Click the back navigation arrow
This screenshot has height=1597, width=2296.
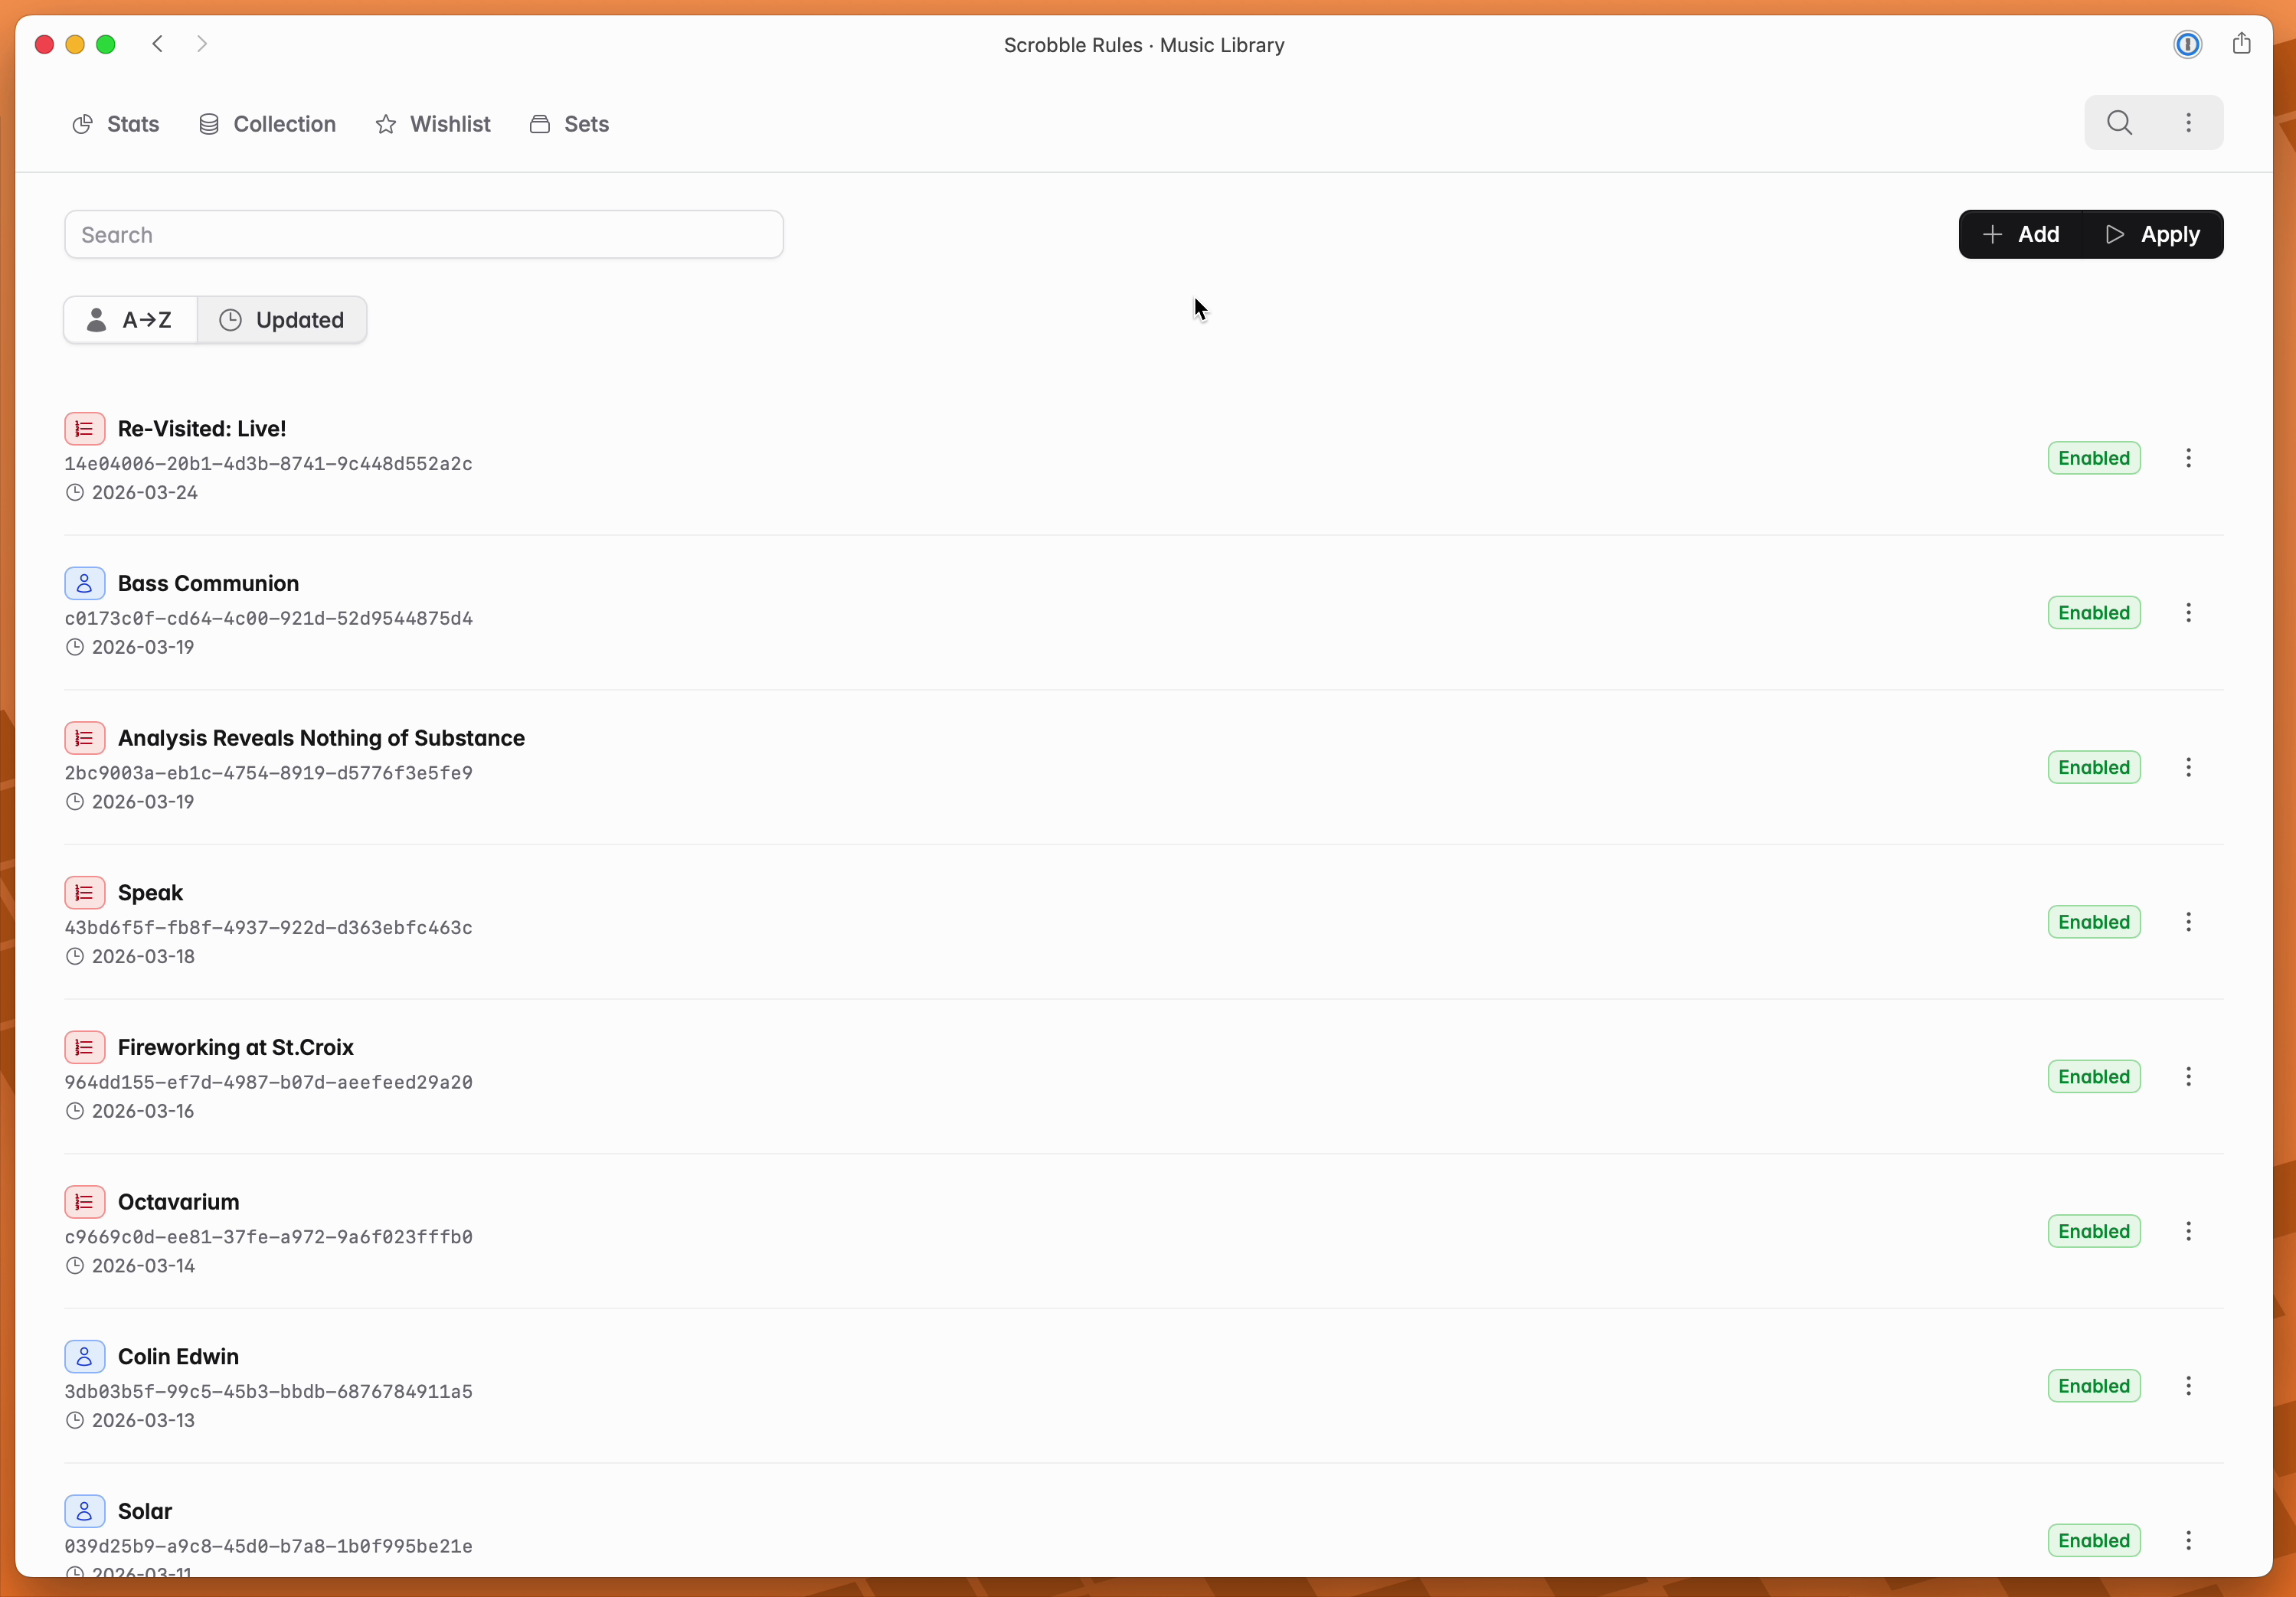point(157,44)
